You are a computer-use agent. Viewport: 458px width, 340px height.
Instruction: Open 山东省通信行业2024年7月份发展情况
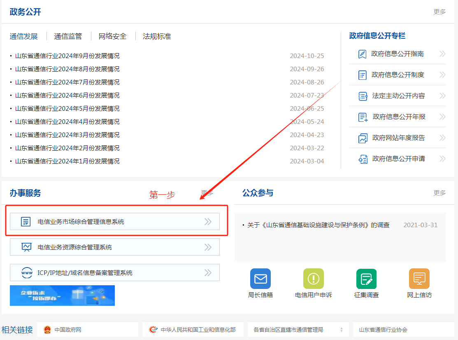(x=67, y=82)
